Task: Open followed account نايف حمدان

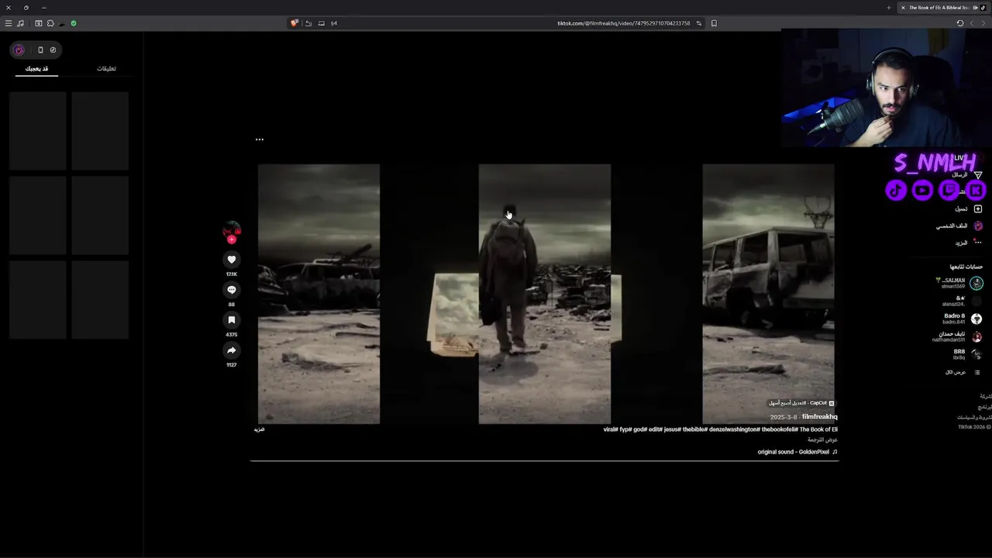Action: (957, 336)
